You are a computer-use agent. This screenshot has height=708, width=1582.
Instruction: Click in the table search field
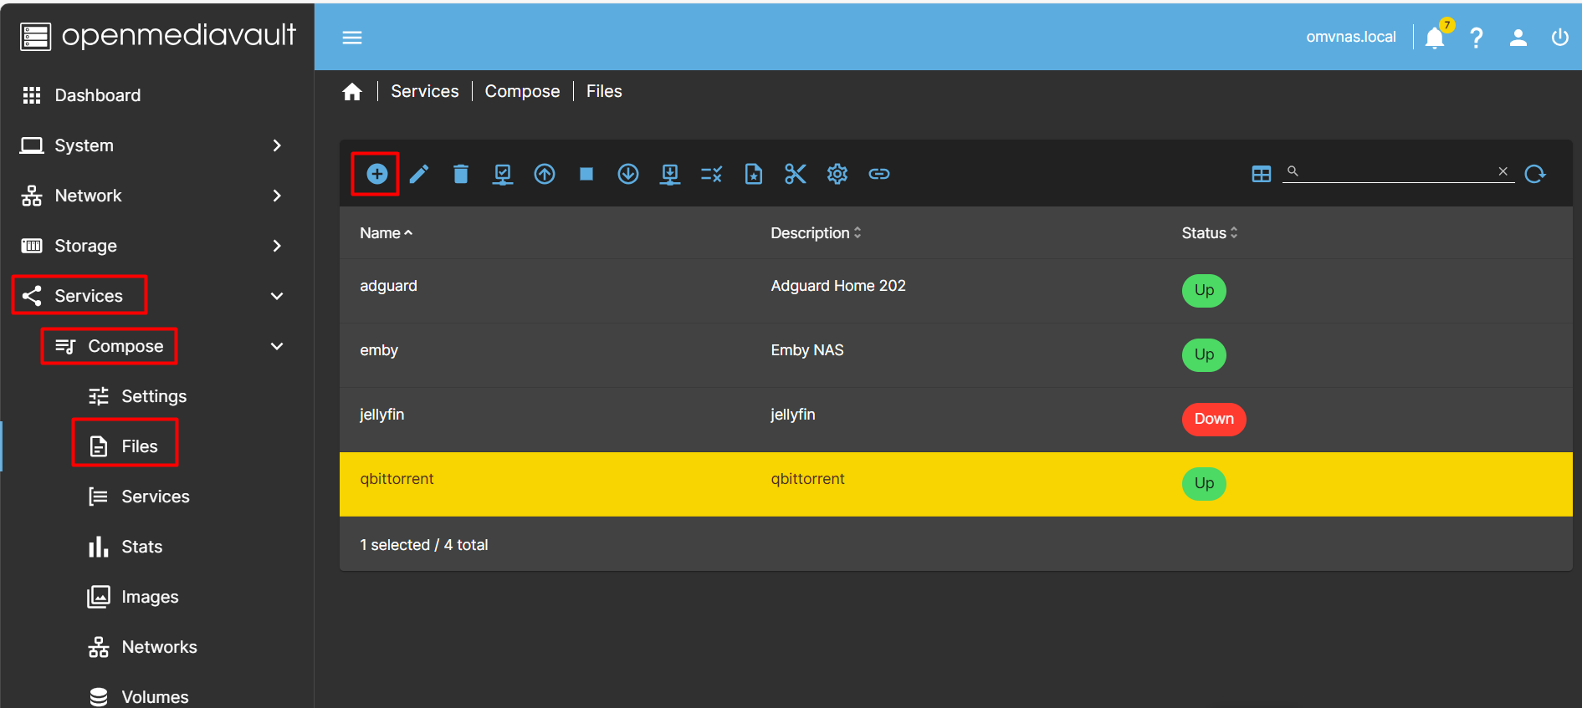tap(1397, 171)
